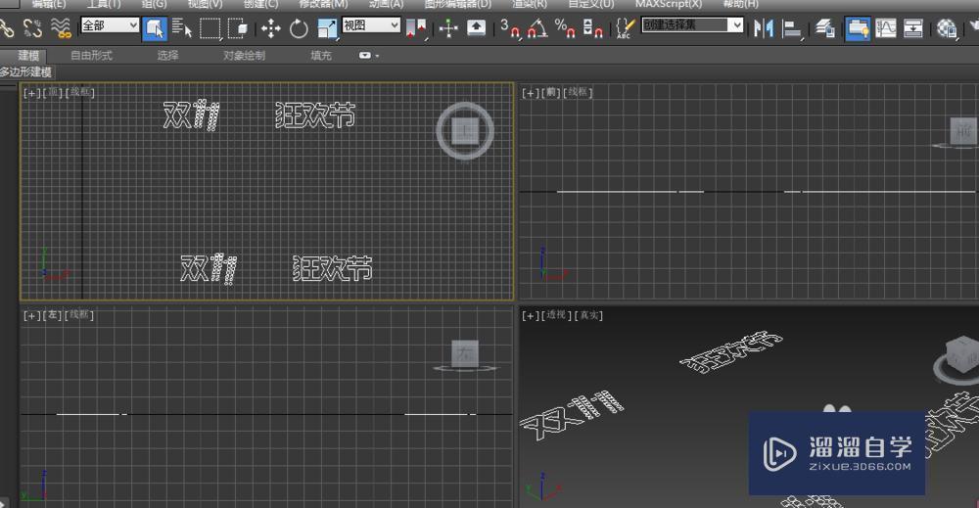Click the Select and Manipulate icon
Viewport: 979px width, 508px height.
(448, 28)
